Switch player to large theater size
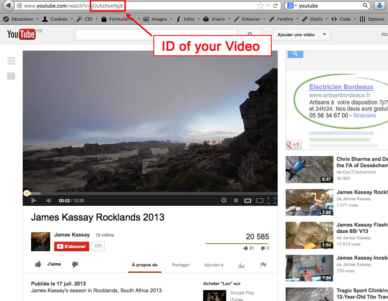 [260, 201]
